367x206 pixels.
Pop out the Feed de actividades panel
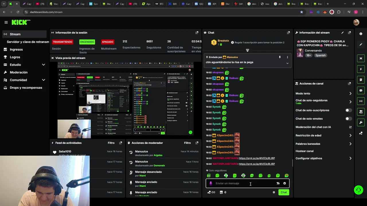point(120,143)
